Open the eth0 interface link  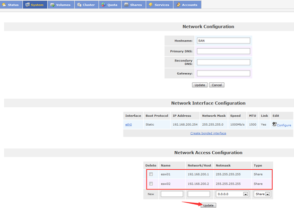[128, 125]
